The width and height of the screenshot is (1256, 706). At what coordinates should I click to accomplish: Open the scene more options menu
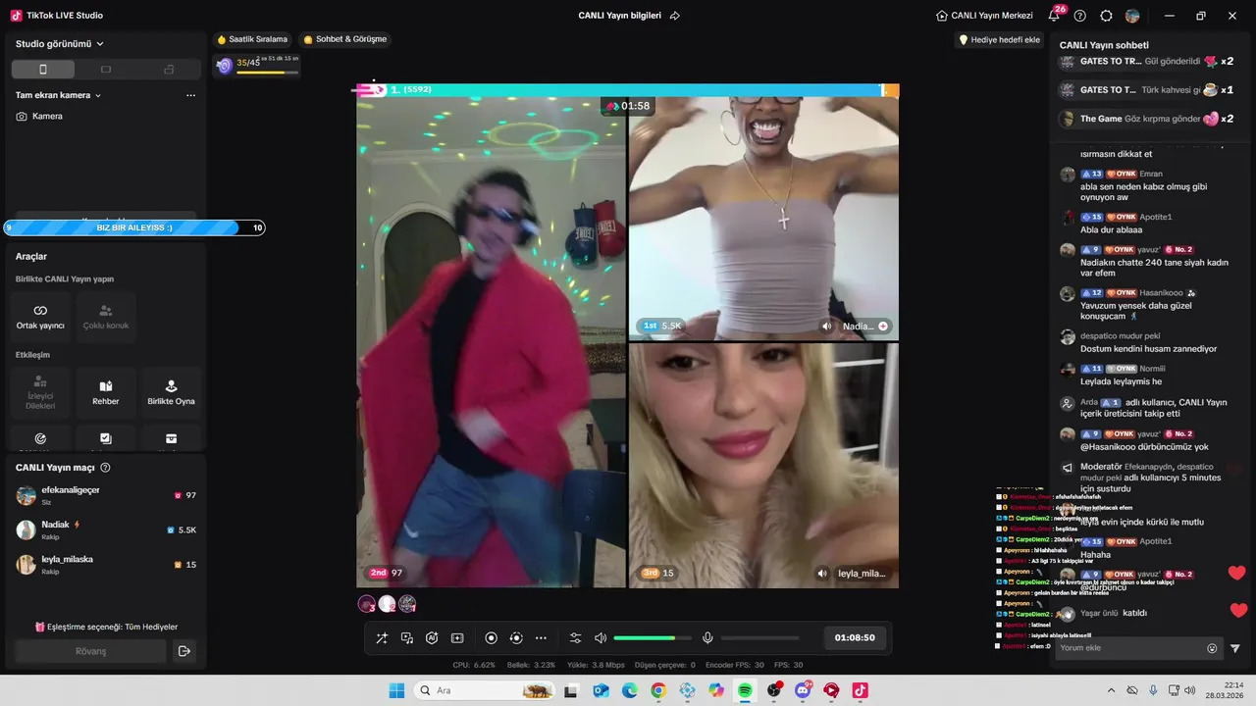pos(190,95)
